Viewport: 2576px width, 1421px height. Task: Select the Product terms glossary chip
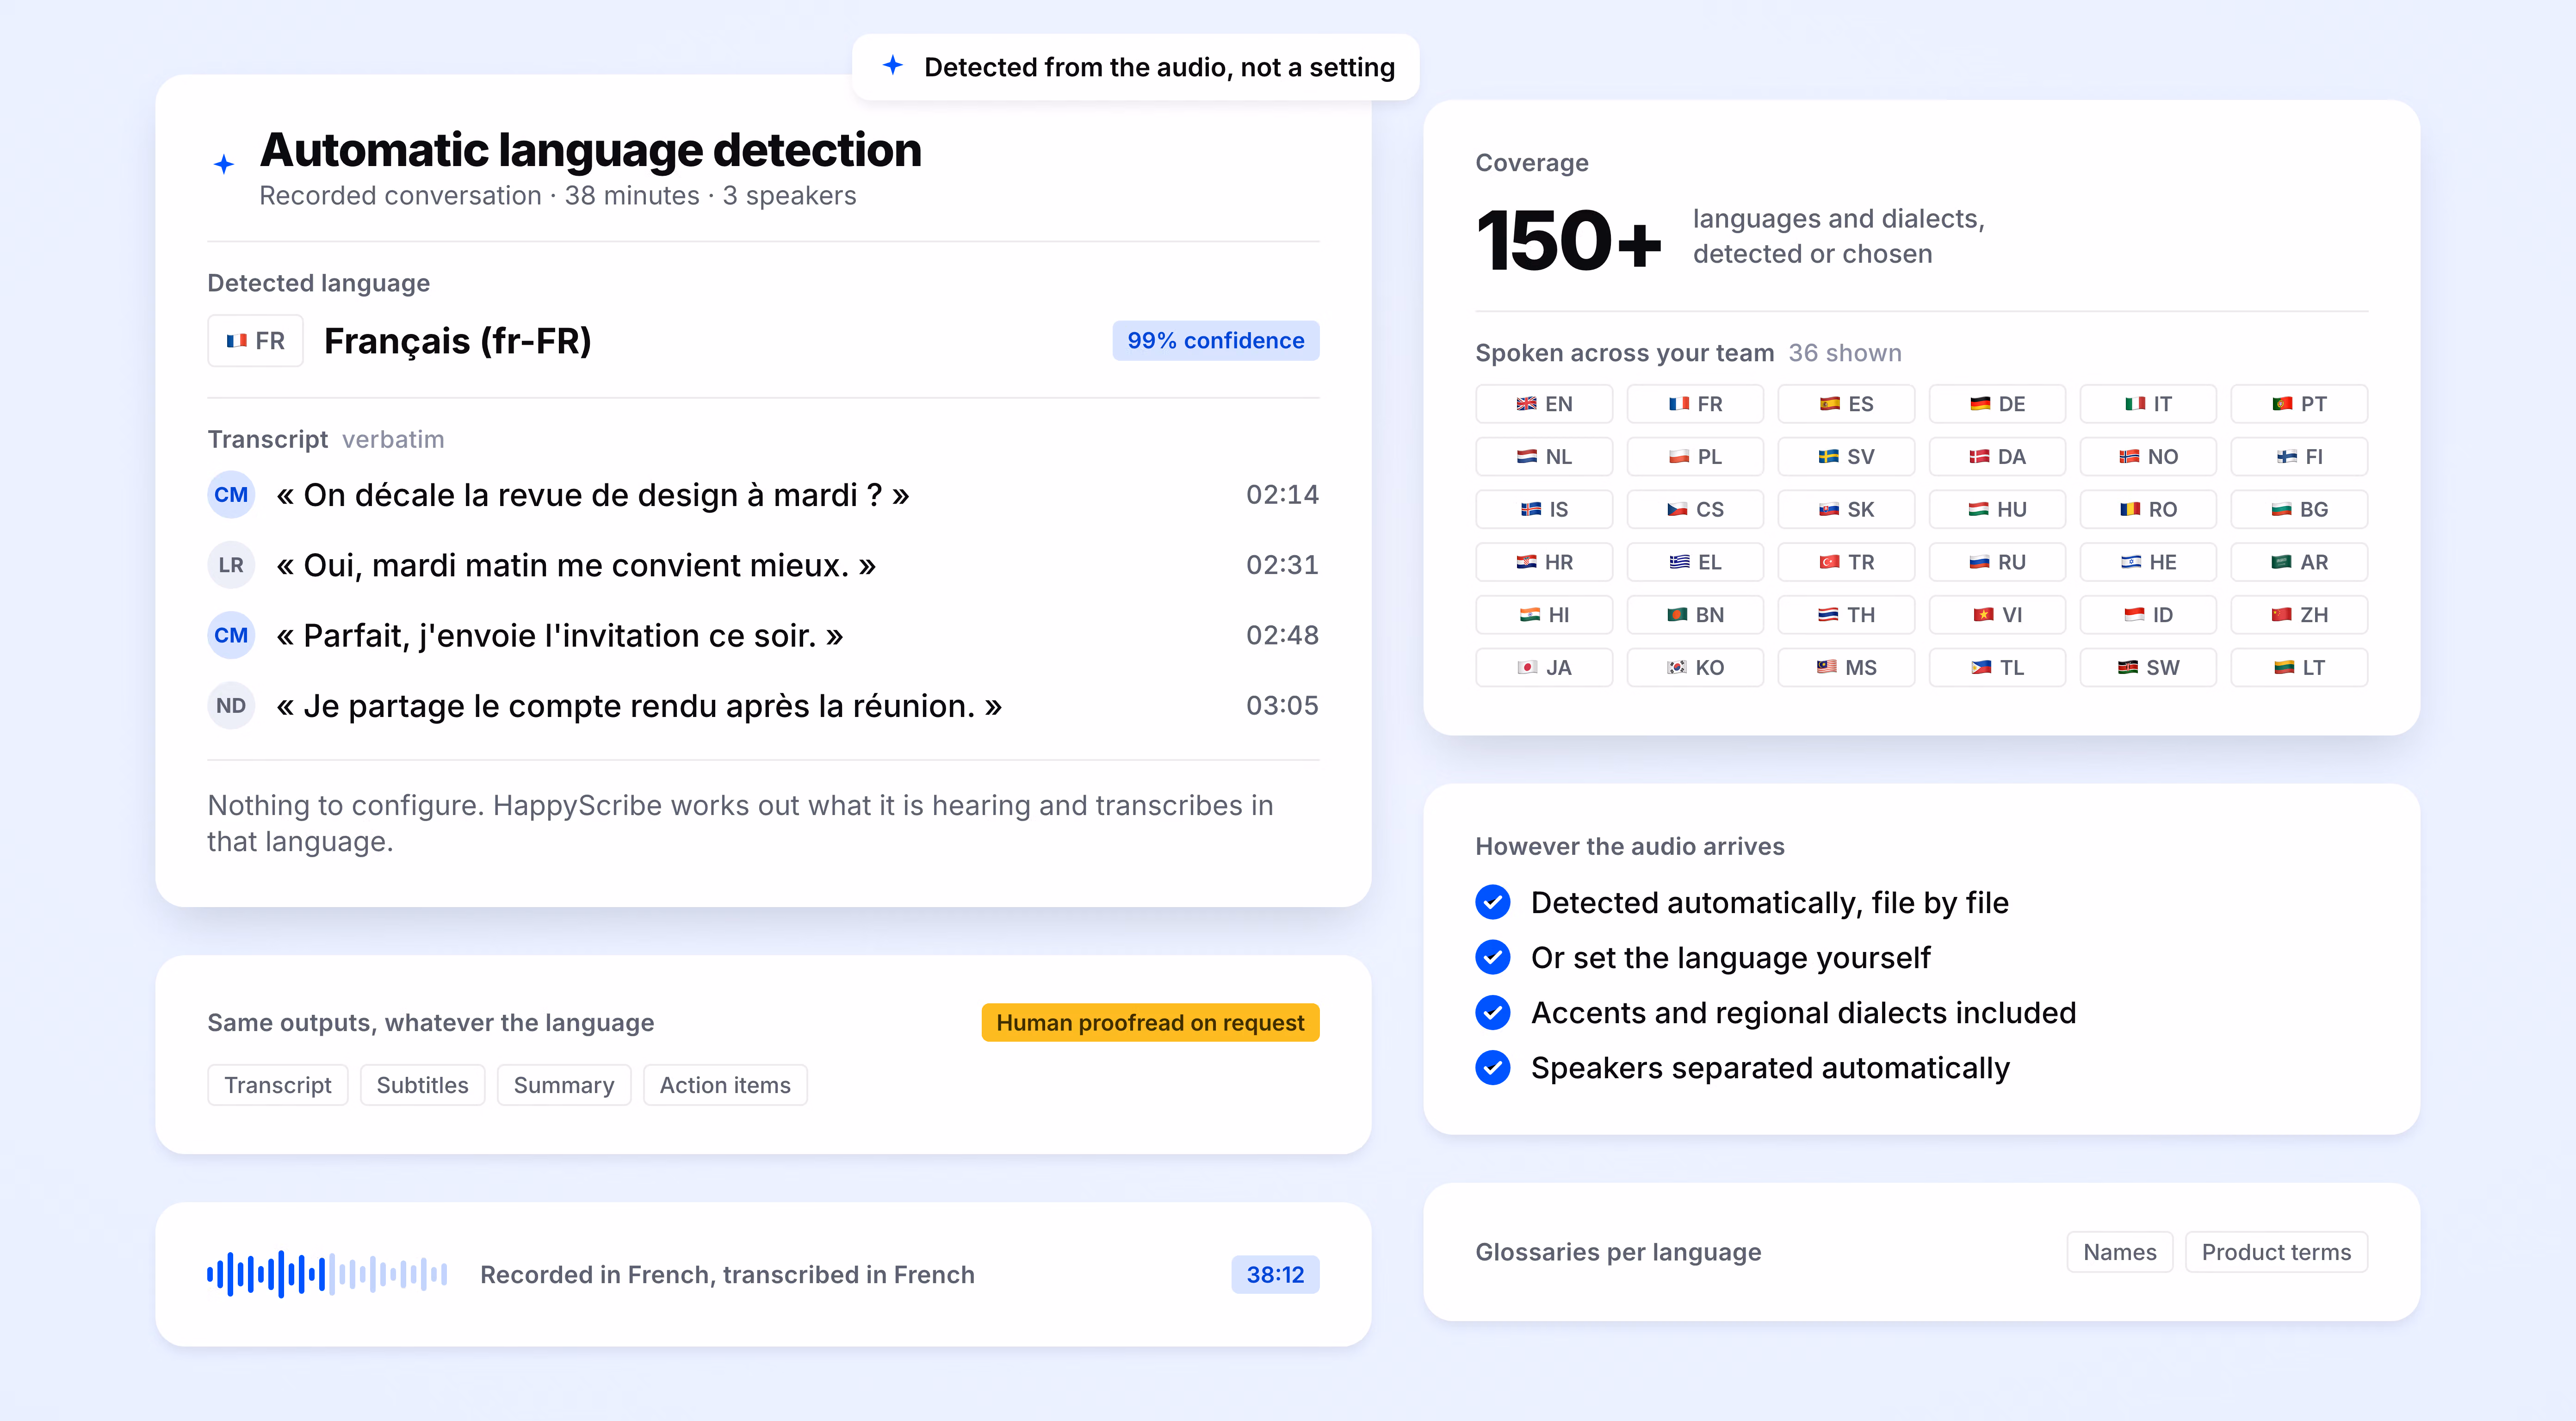(2276, 1252)
